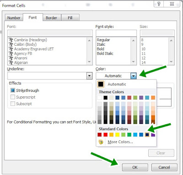
Task: Click Font list scroll down arrow
Action: click(89, 62)
